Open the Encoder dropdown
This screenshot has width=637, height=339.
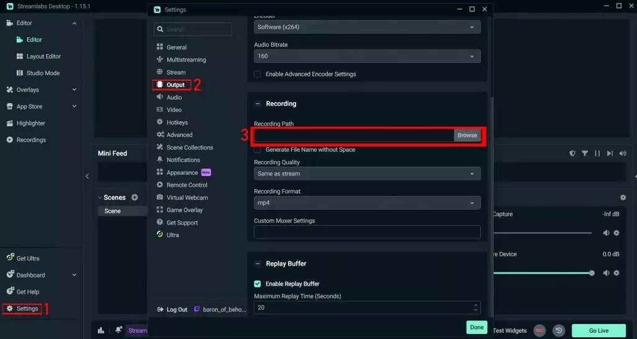tap(367, 27)
